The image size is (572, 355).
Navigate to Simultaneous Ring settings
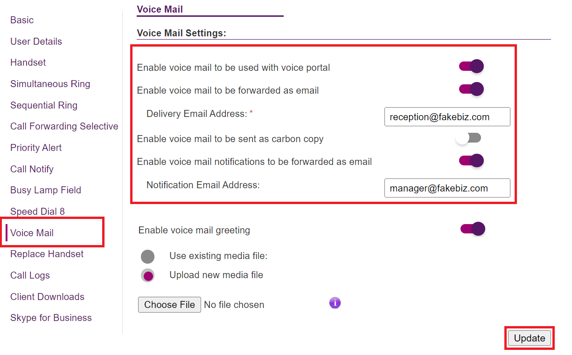(50, 84)
